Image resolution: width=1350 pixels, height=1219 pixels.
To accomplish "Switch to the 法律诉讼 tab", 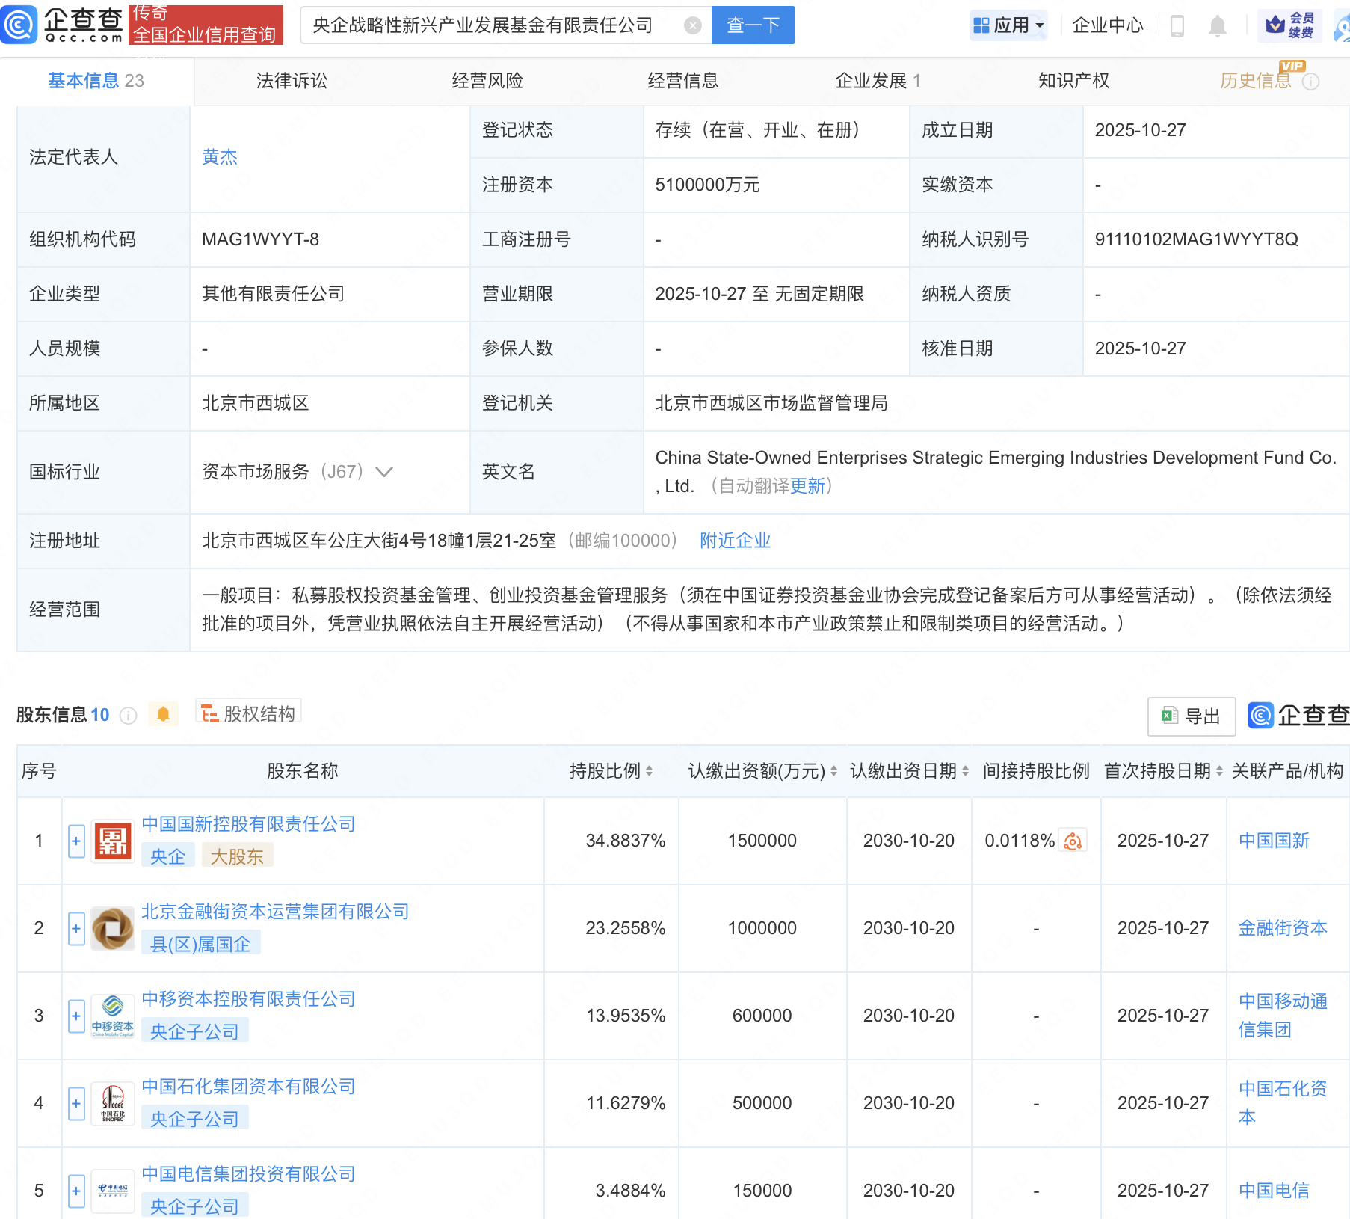I will (292, 81).
